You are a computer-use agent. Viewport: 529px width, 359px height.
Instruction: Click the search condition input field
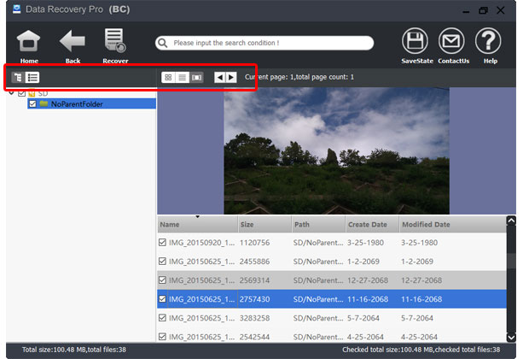264,43
